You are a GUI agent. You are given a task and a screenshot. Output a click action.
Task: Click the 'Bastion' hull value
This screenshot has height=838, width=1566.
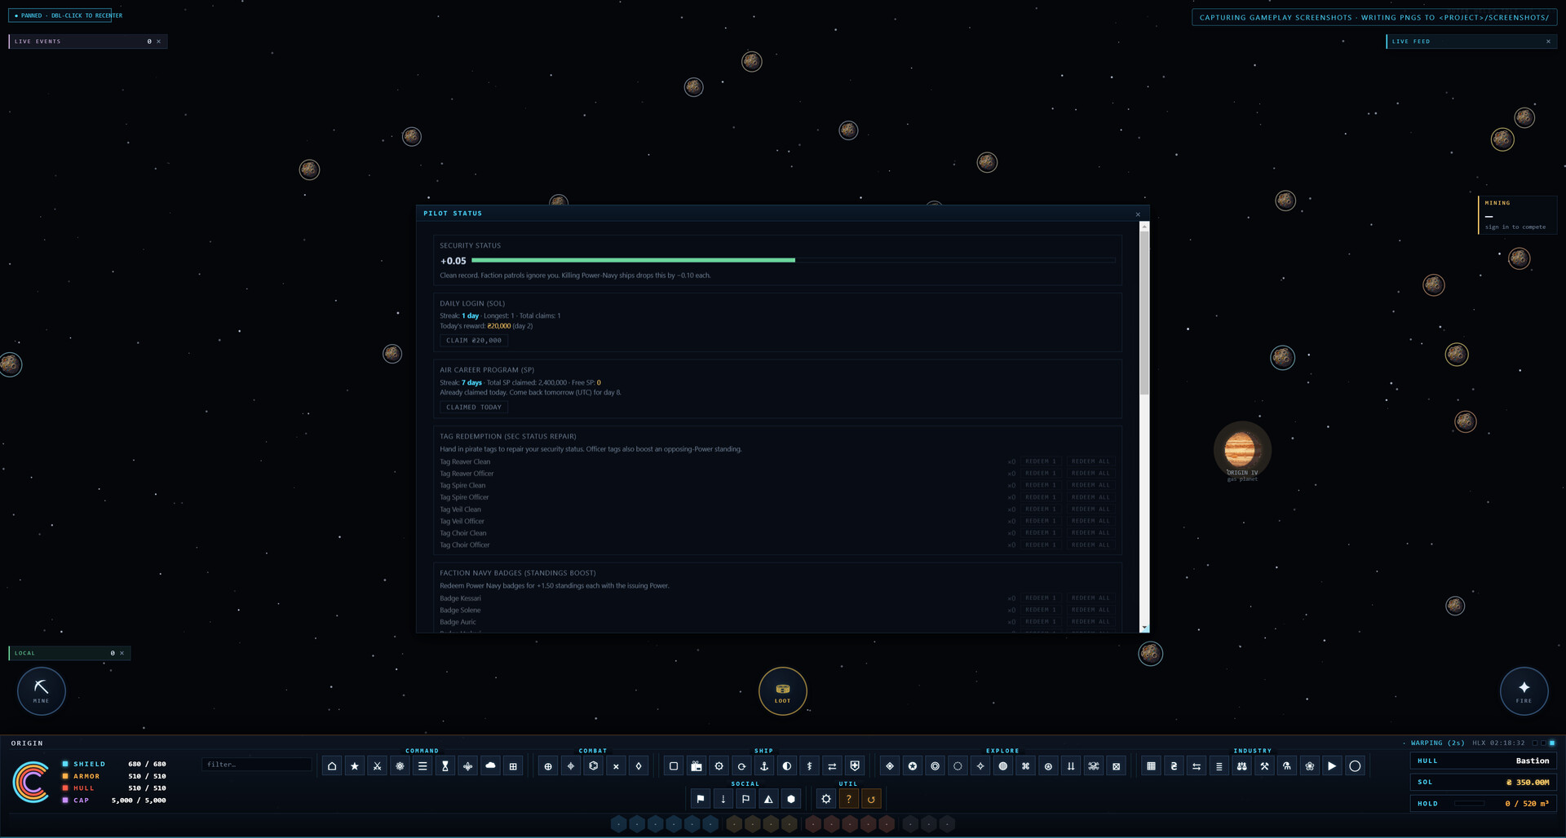1533,761
